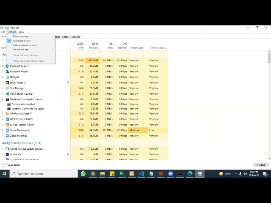
Task: Open the Windows Start menu
Action: point(5,174)
